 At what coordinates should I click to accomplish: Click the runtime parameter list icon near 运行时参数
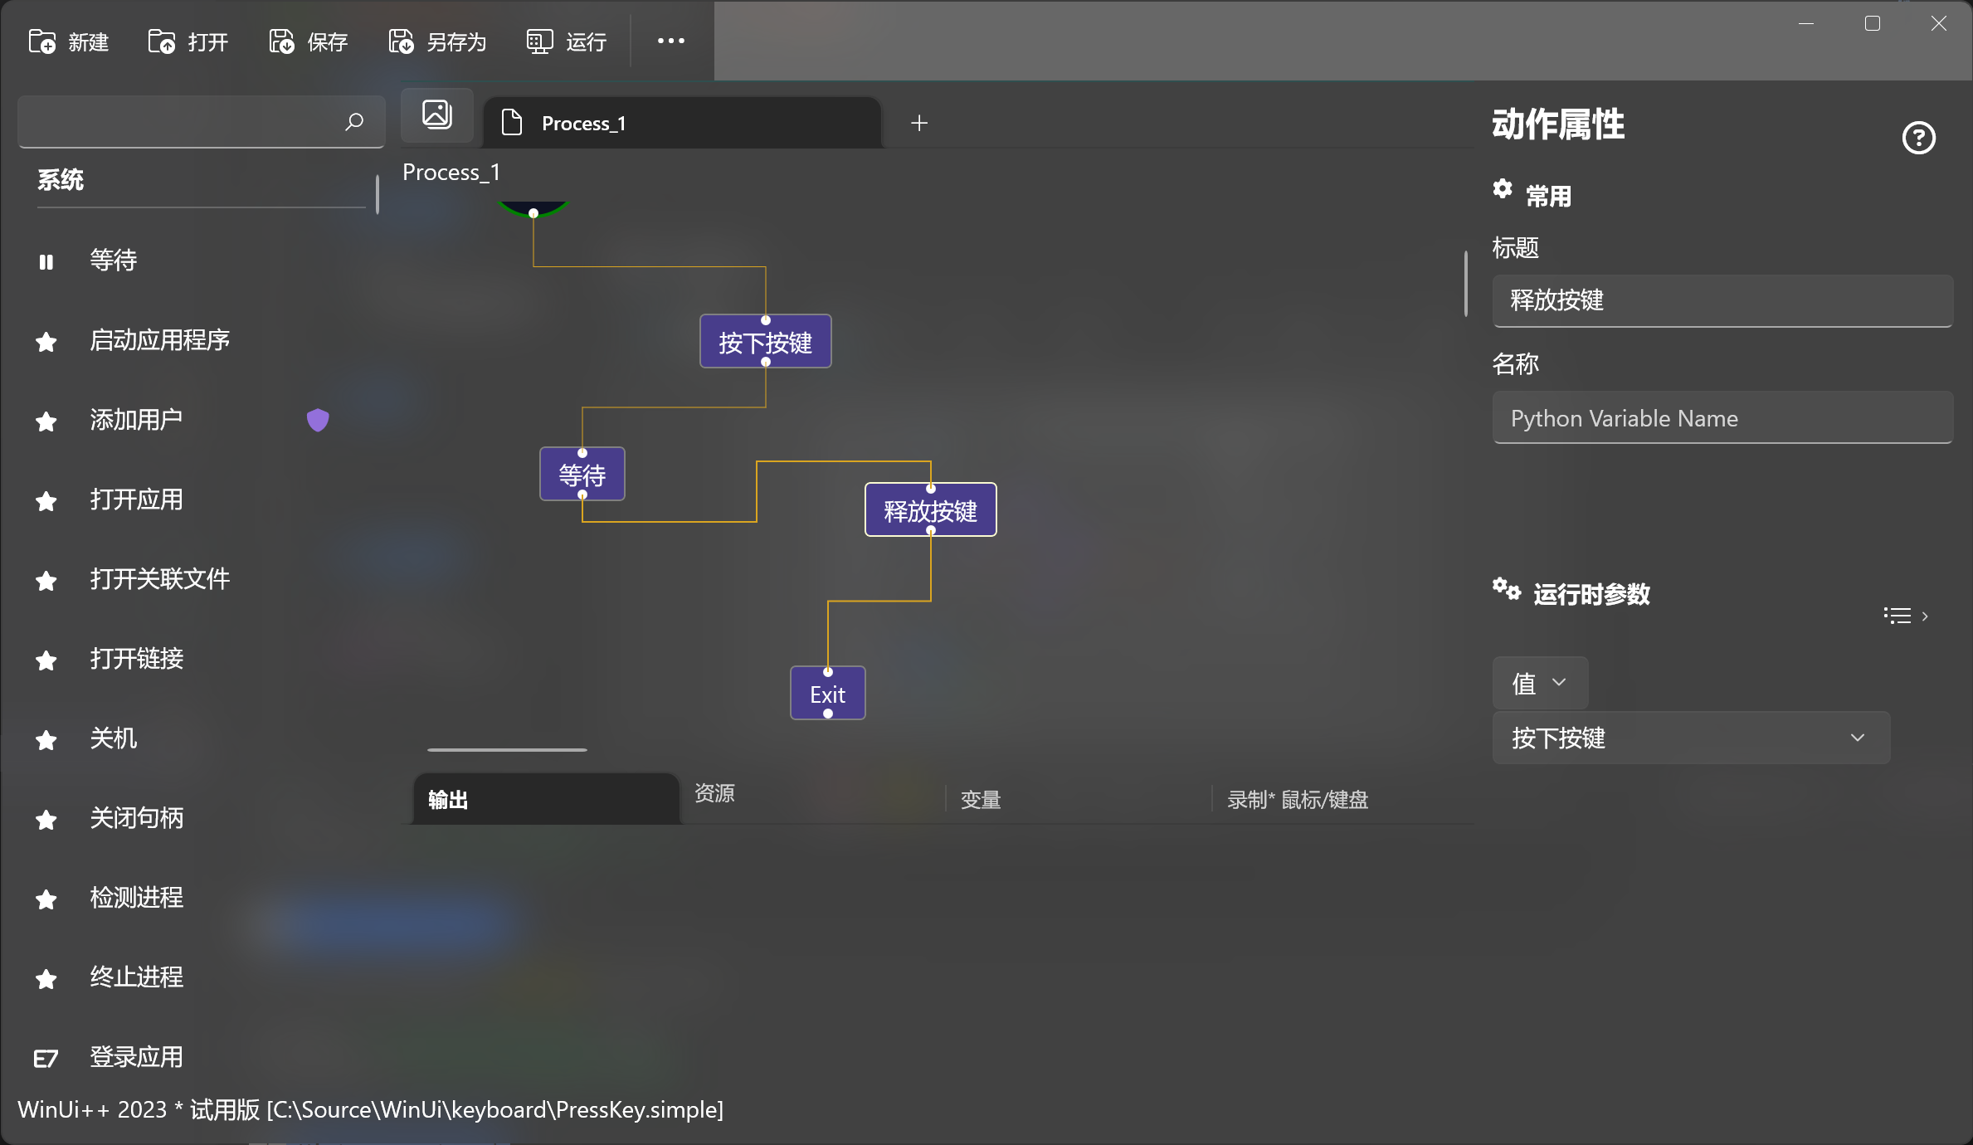click(1897, 615)
